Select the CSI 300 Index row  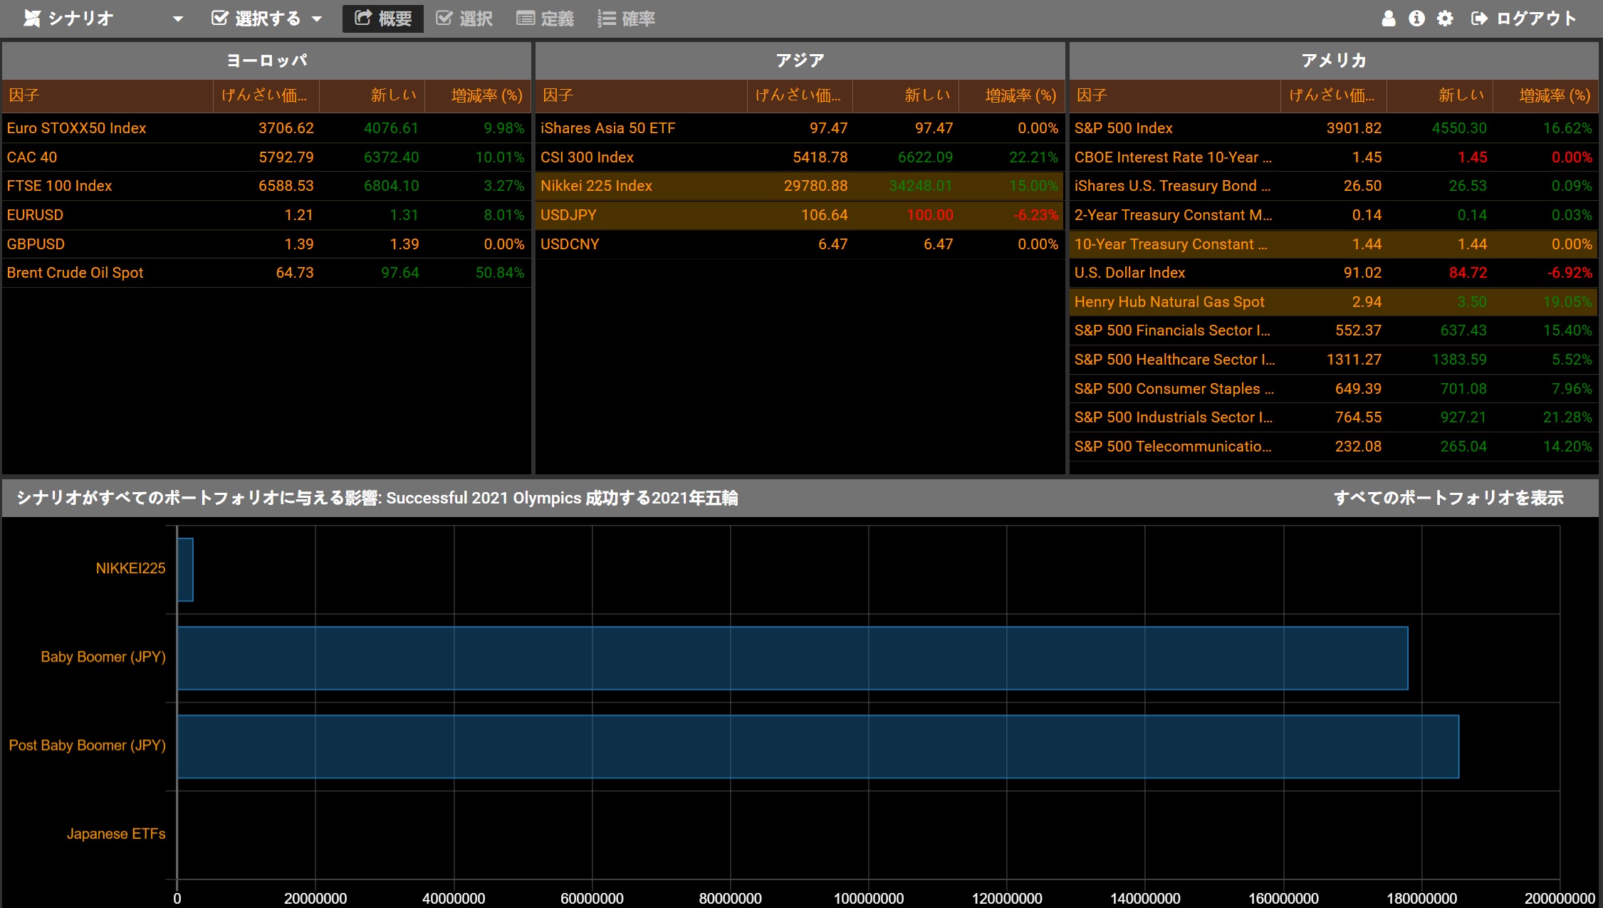800,157
